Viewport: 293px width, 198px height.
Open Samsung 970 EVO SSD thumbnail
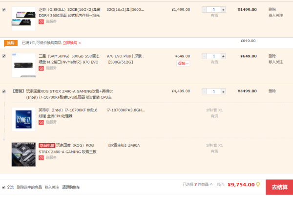click(x=23, y=66)
